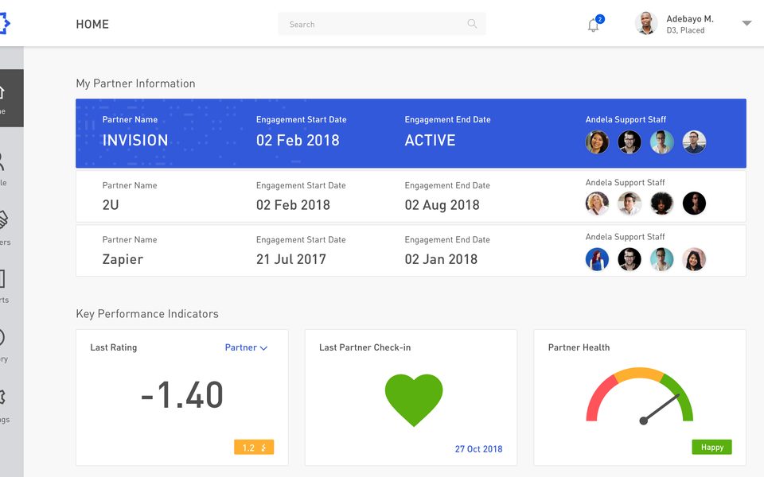Open the afro-haired person avatar in 2U row
Image resolution: width=764 pixels, height=477 pixels.
tap(661, 204)
